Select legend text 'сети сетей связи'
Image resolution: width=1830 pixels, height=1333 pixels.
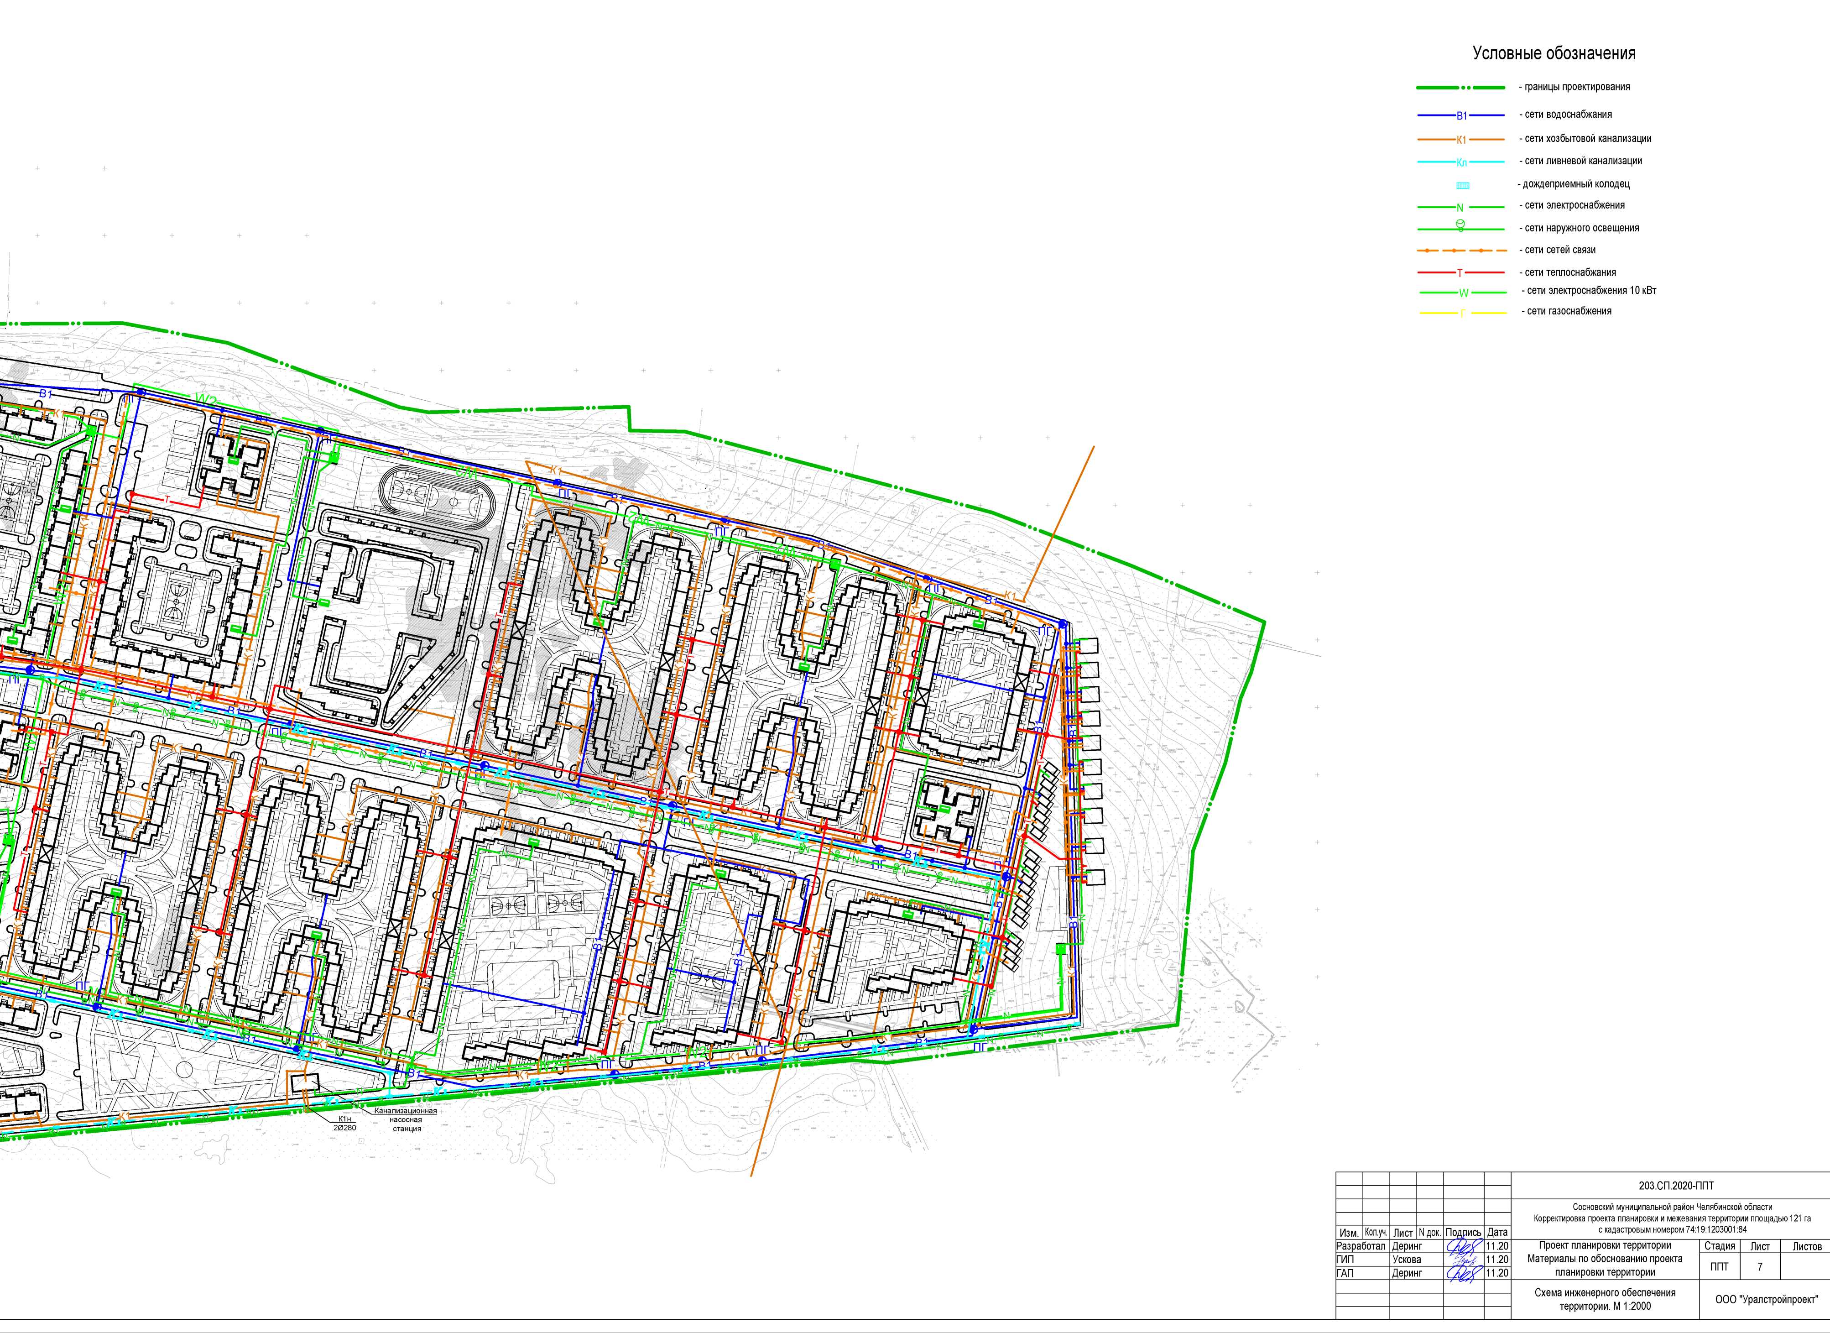coord(1560,249)
